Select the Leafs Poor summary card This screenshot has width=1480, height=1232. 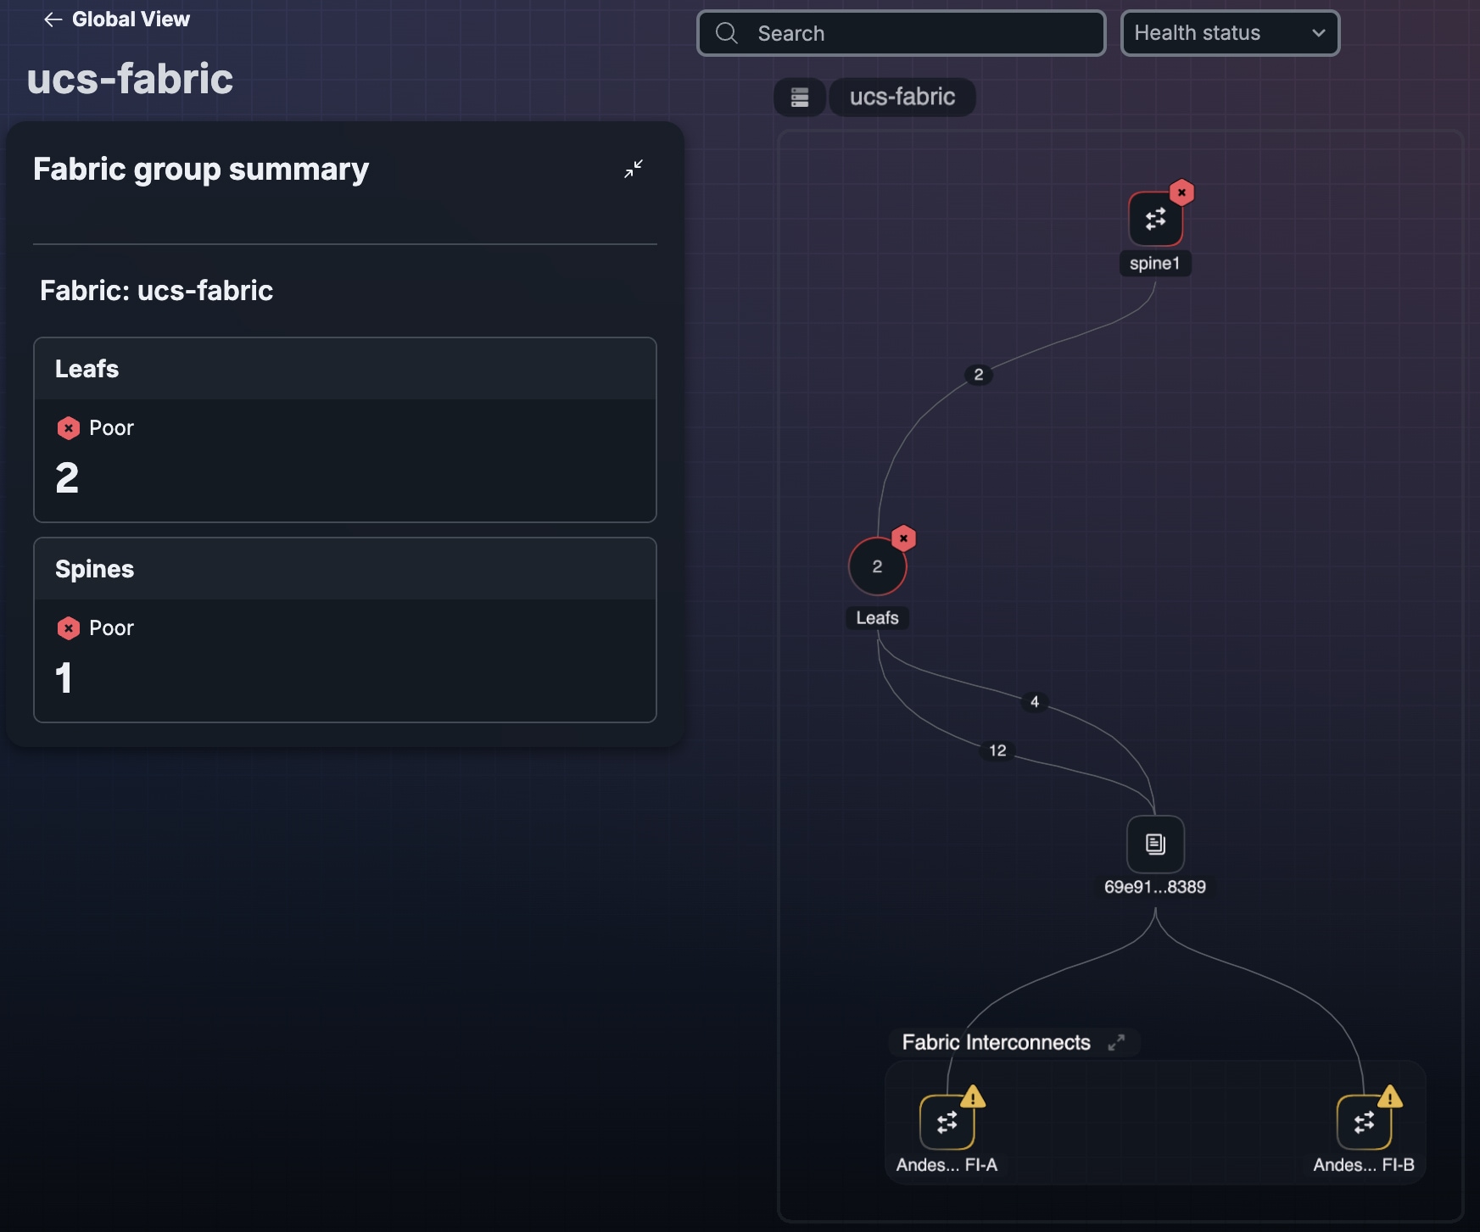click(345, 430)
